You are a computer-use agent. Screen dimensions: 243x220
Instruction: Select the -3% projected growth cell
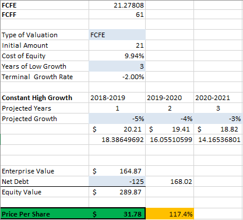pyautogui.click(x=218, y=119)
